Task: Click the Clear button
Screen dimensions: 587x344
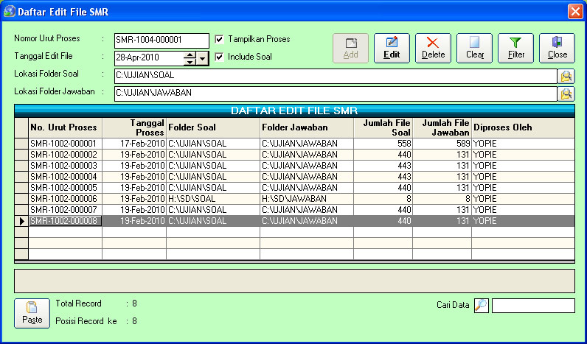Action: point(474,48)
